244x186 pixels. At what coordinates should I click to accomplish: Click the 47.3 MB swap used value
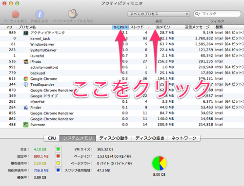(103, 170)
